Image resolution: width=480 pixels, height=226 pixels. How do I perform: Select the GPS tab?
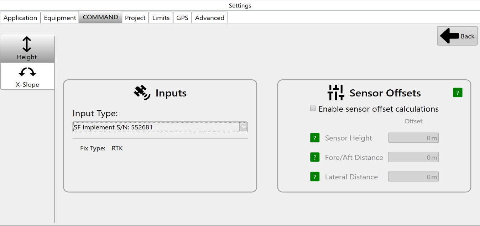click(182, 18)
